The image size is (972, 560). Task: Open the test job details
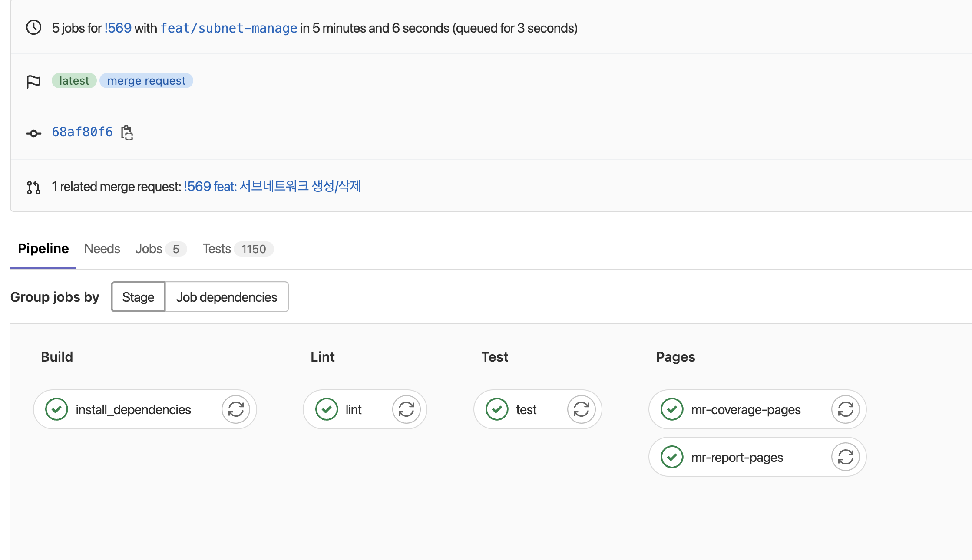pos(526,409)
